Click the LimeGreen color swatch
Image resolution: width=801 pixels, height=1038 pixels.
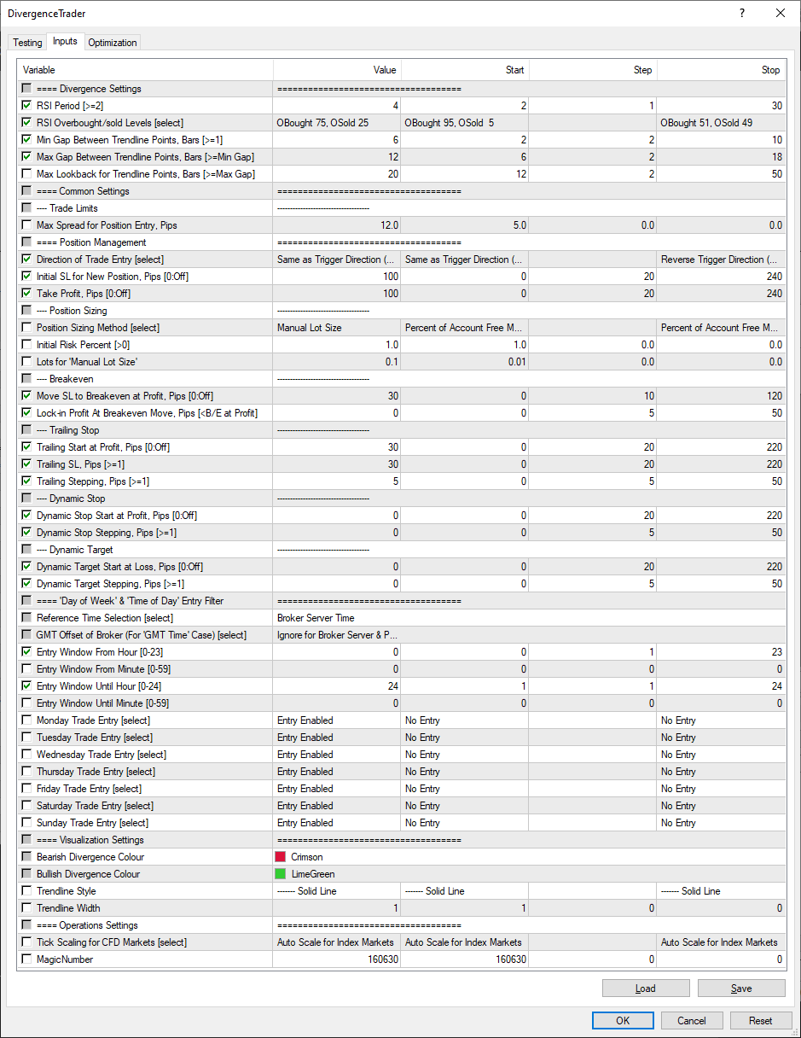[280, 874]
